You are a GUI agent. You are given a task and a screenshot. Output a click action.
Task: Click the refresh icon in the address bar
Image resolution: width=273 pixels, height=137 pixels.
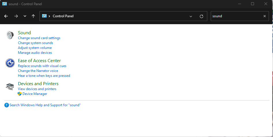202,16
